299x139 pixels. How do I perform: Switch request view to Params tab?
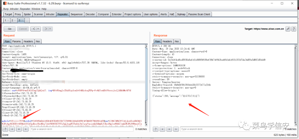pos(16,41)
